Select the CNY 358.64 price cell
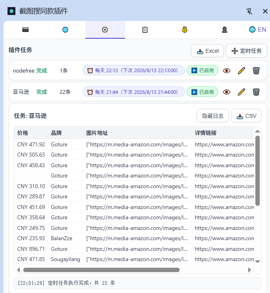Image resolution: width=270 pixels, height=293 pixels. [31, 218]
